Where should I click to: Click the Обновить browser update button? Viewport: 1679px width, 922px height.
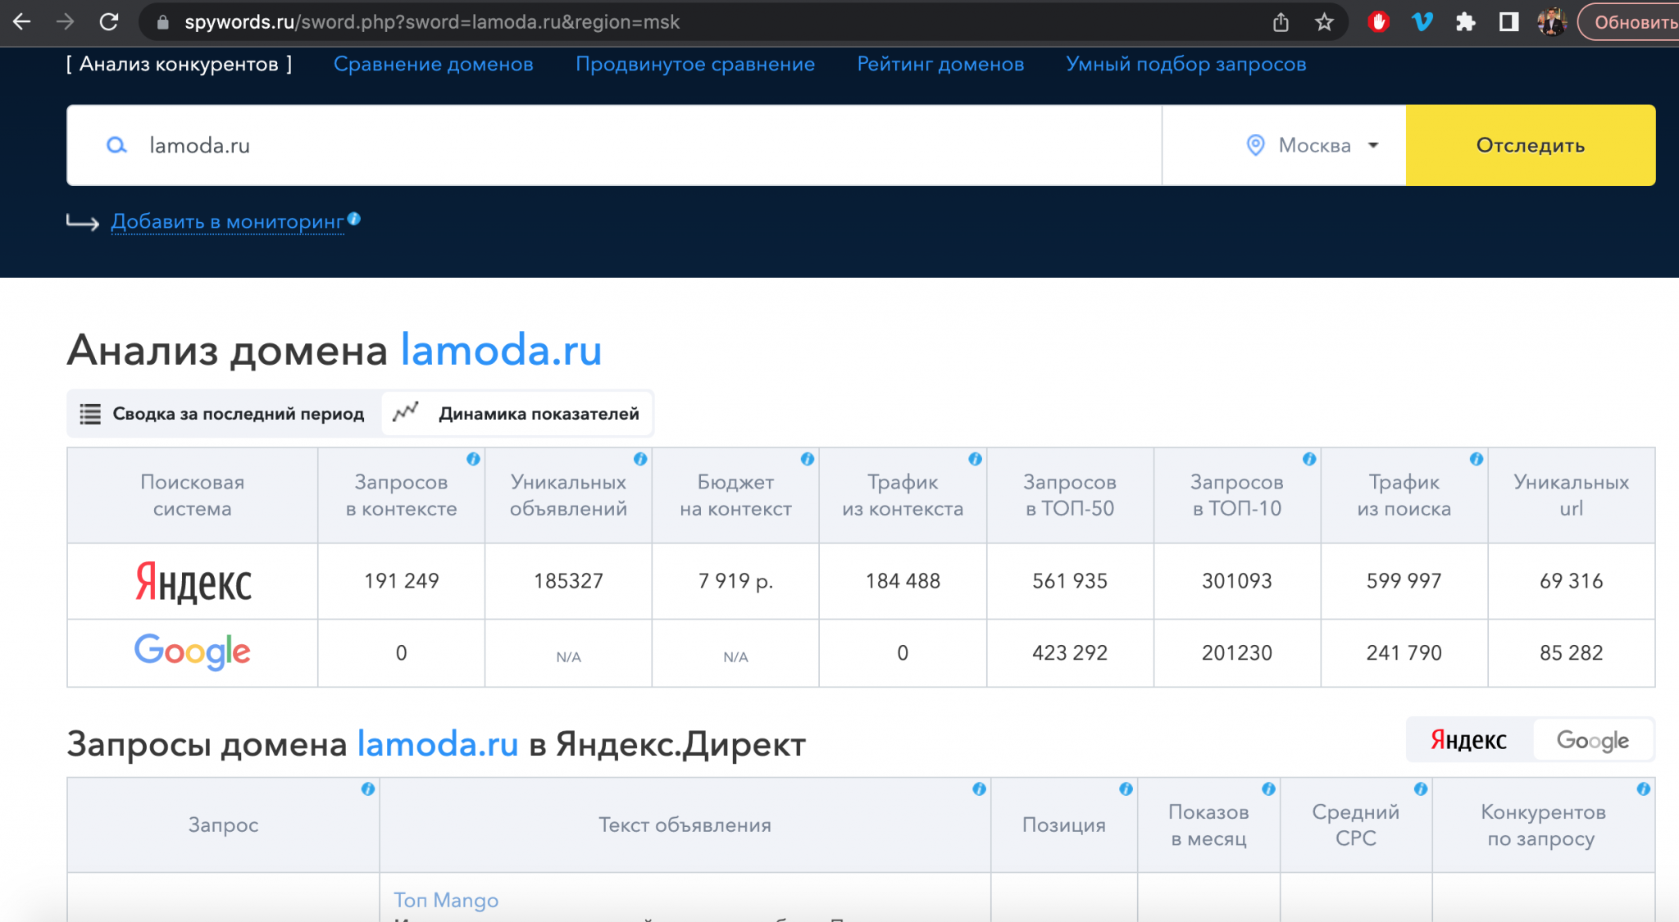click(1630, 22)
